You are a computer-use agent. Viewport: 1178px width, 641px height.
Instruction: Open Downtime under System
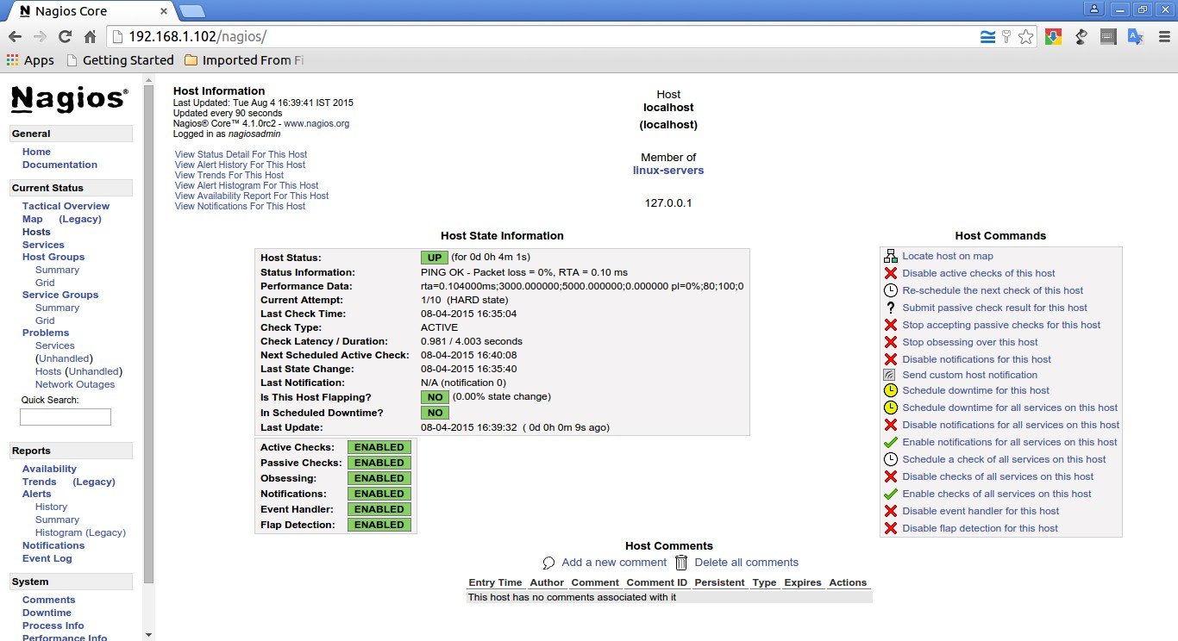pyautogui.click(x=47, y=613)
